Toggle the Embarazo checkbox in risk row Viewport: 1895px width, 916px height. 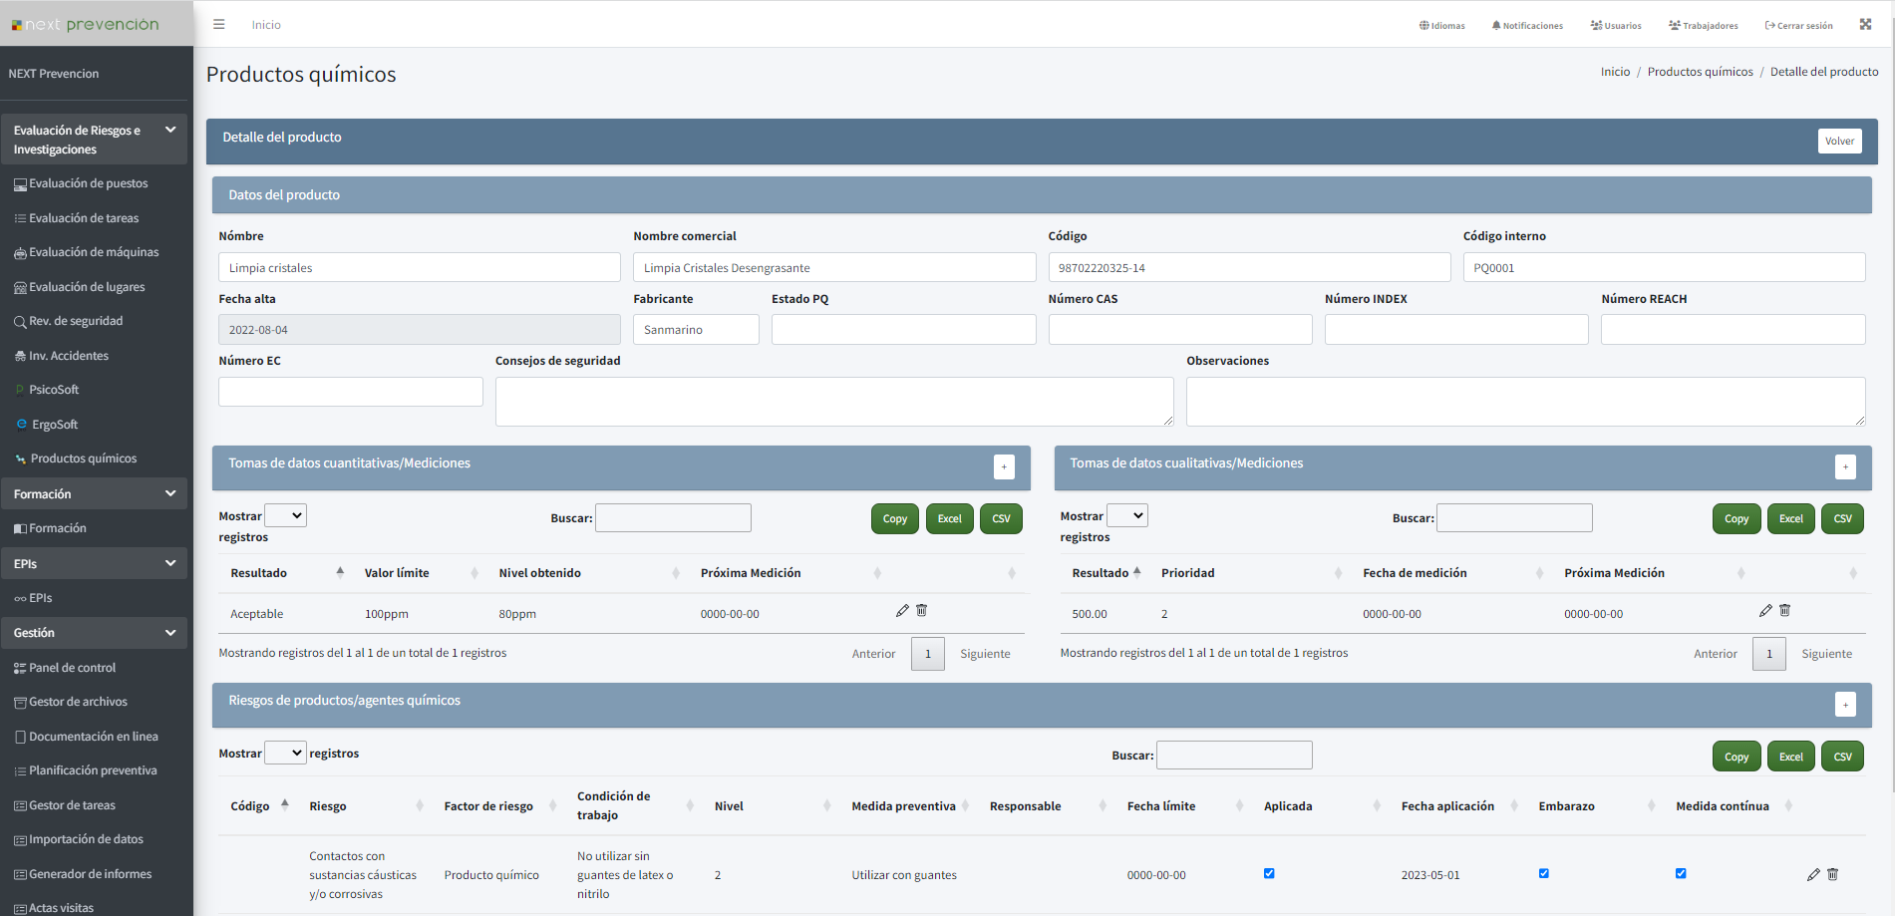1544,873
